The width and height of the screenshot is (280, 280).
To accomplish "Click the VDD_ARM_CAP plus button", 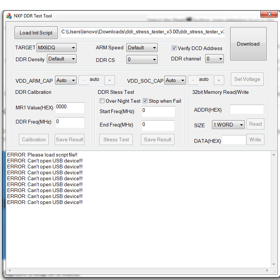I will pyautogui.click(x=109, y=80).
